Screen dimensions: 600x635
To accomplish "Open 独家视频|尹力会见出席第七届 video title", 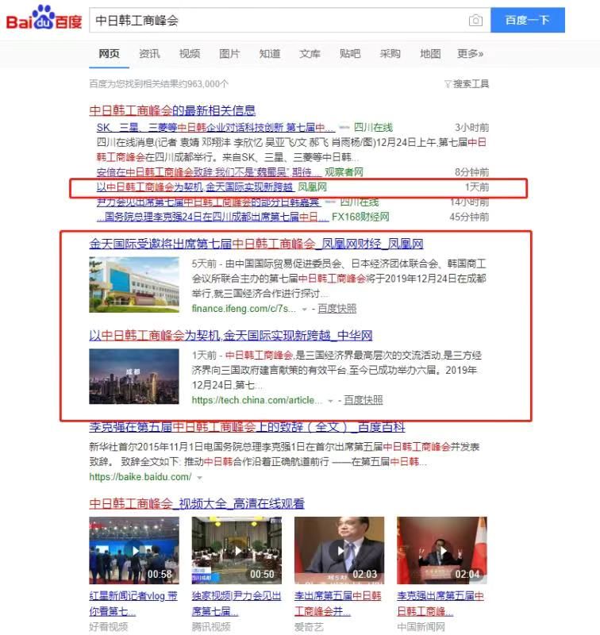I will 237,603.
